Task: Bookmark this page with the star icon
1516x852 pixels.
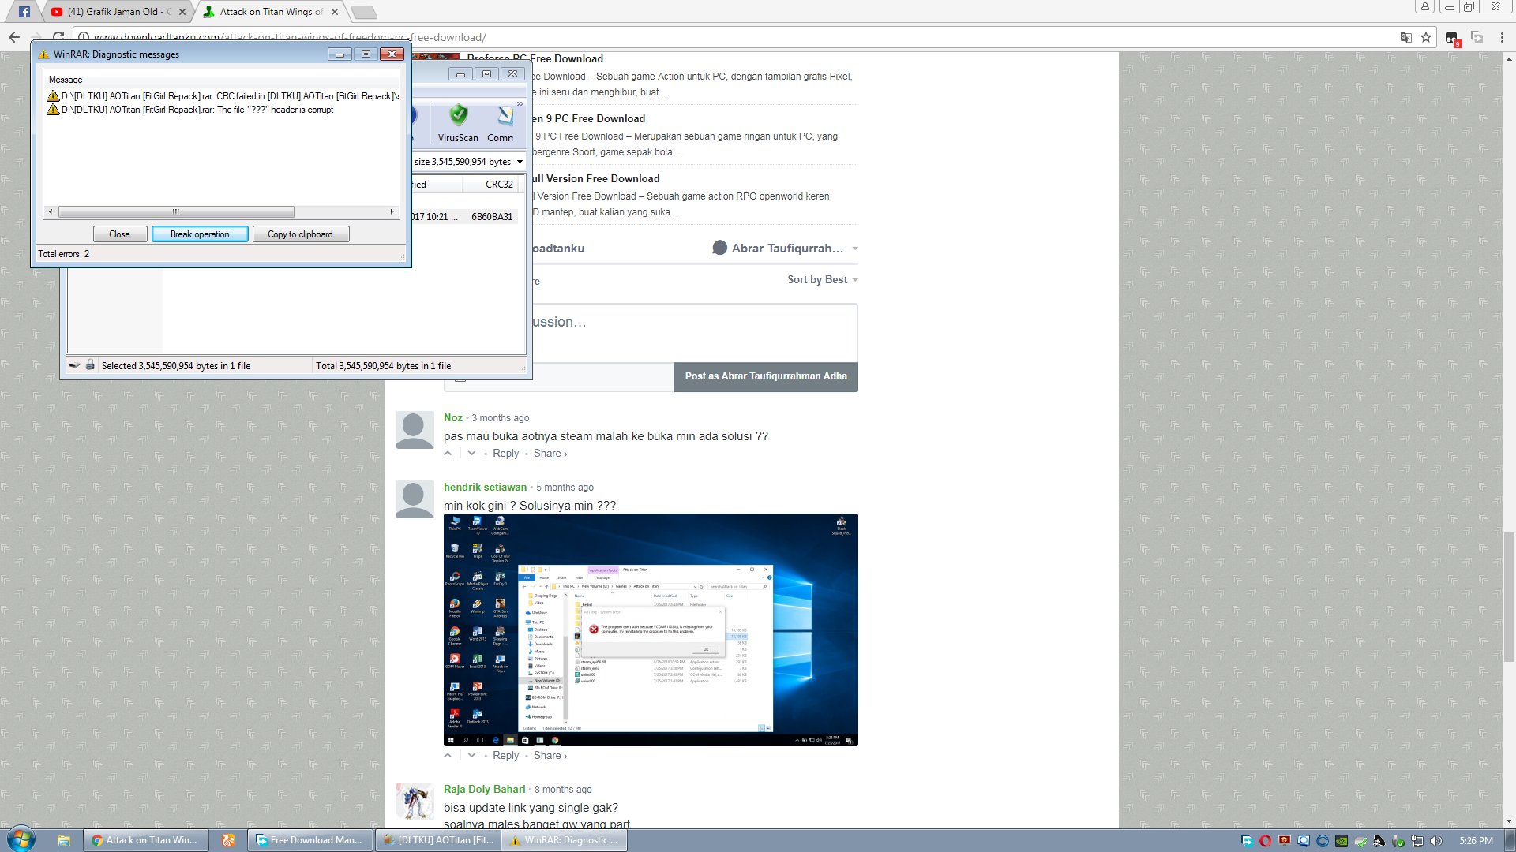Action: (1426, 37)
